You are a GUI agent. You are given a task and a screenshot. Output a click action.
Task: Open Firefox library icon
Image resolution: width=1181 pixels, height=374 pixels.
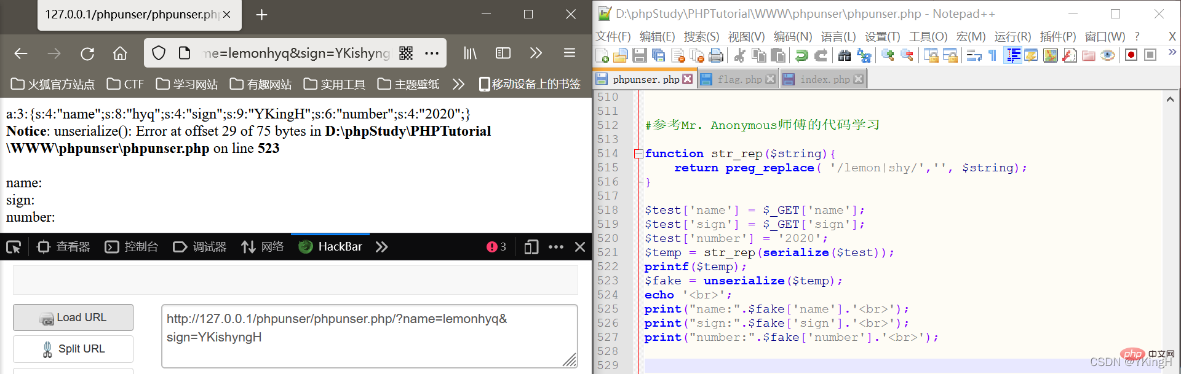(470, 53)
